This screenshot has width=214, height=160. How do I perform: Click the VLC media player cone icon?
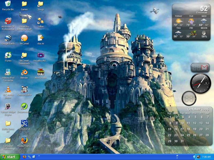point(8,89)
